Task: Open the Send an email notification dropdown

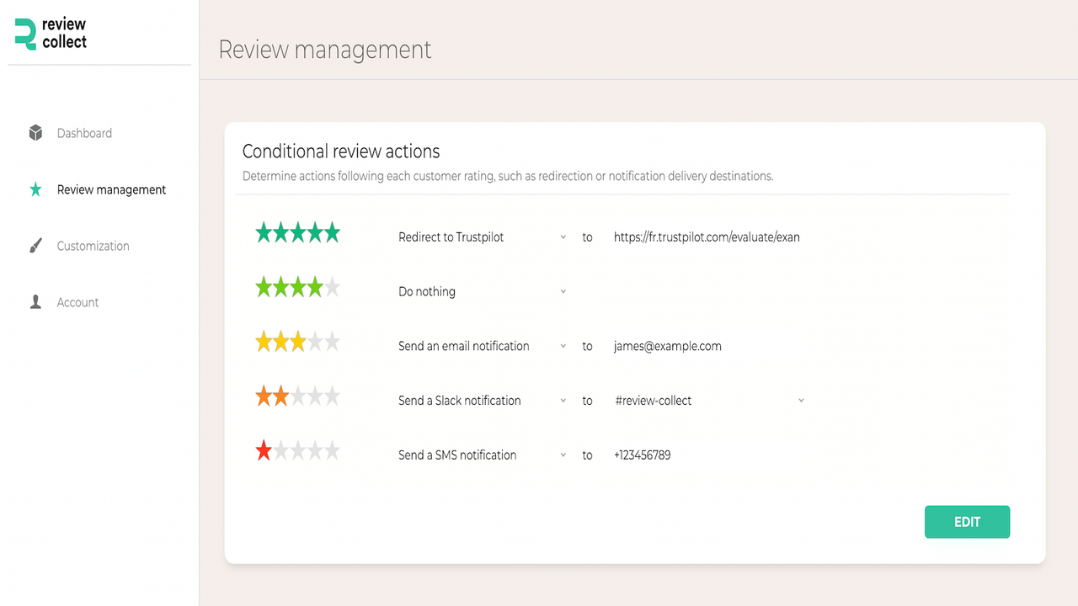Action: [x=563, y=346]
